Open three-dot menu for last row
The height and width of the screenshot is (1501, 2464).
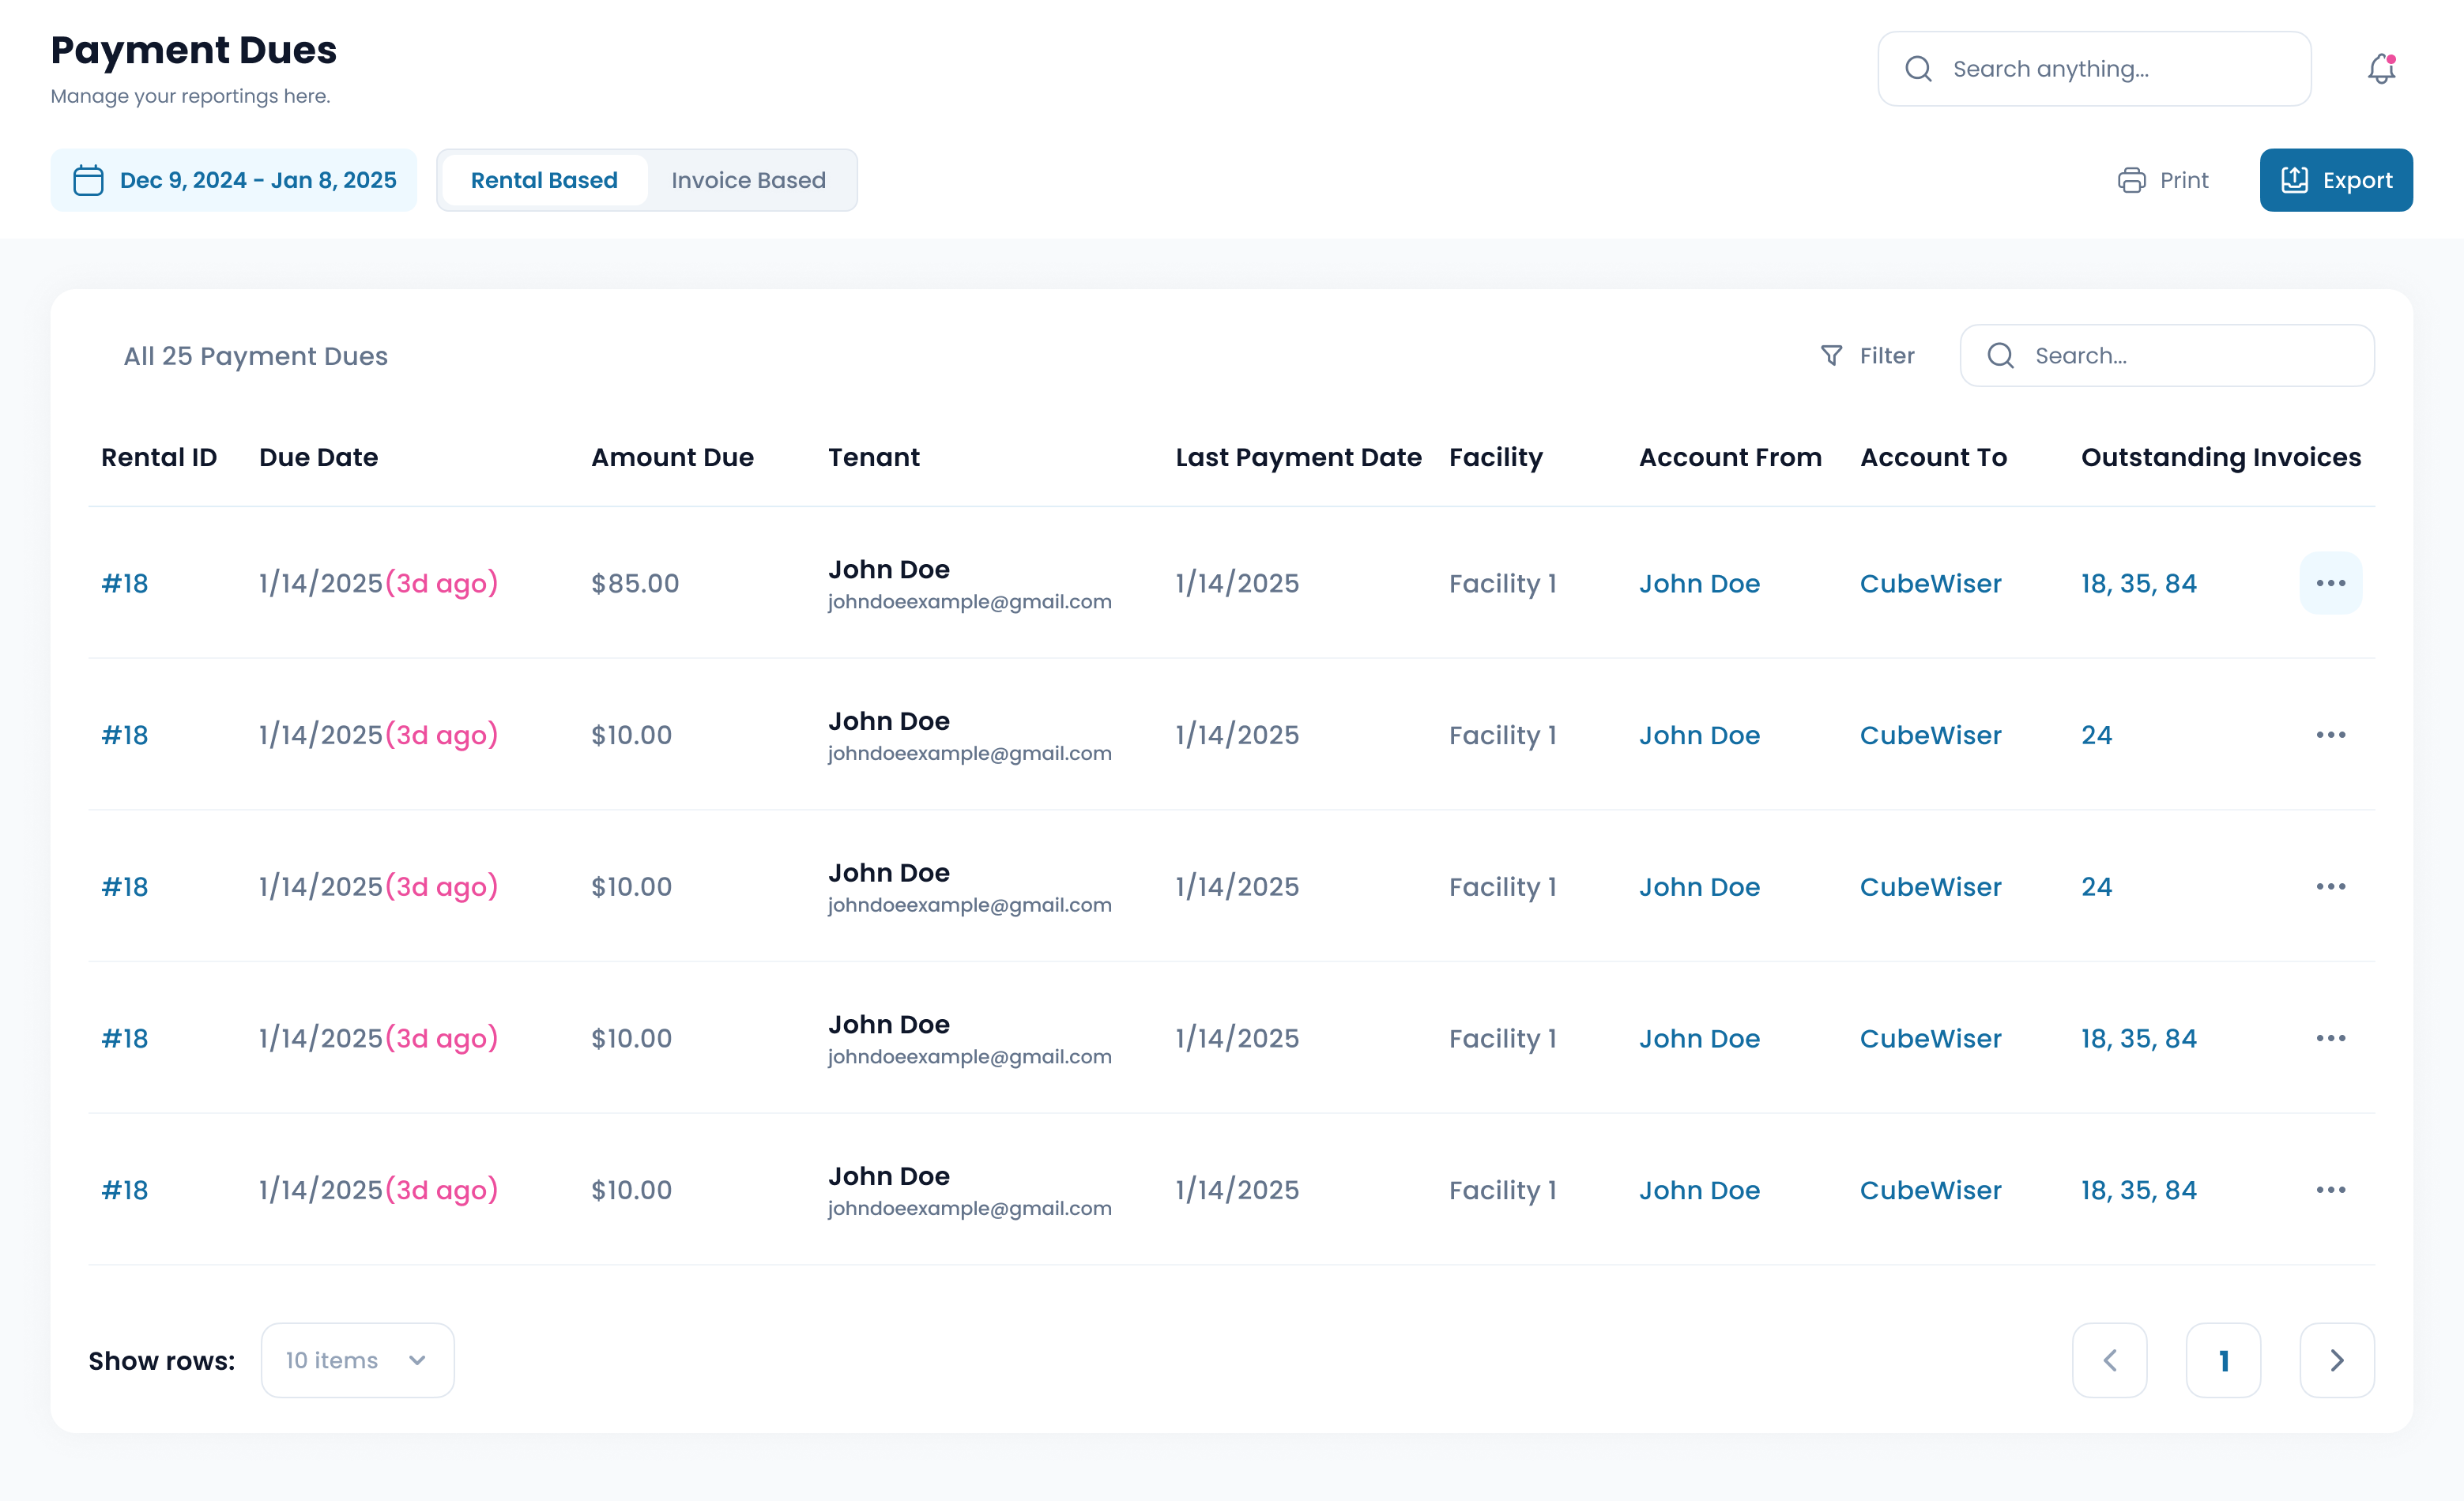2330,1190
